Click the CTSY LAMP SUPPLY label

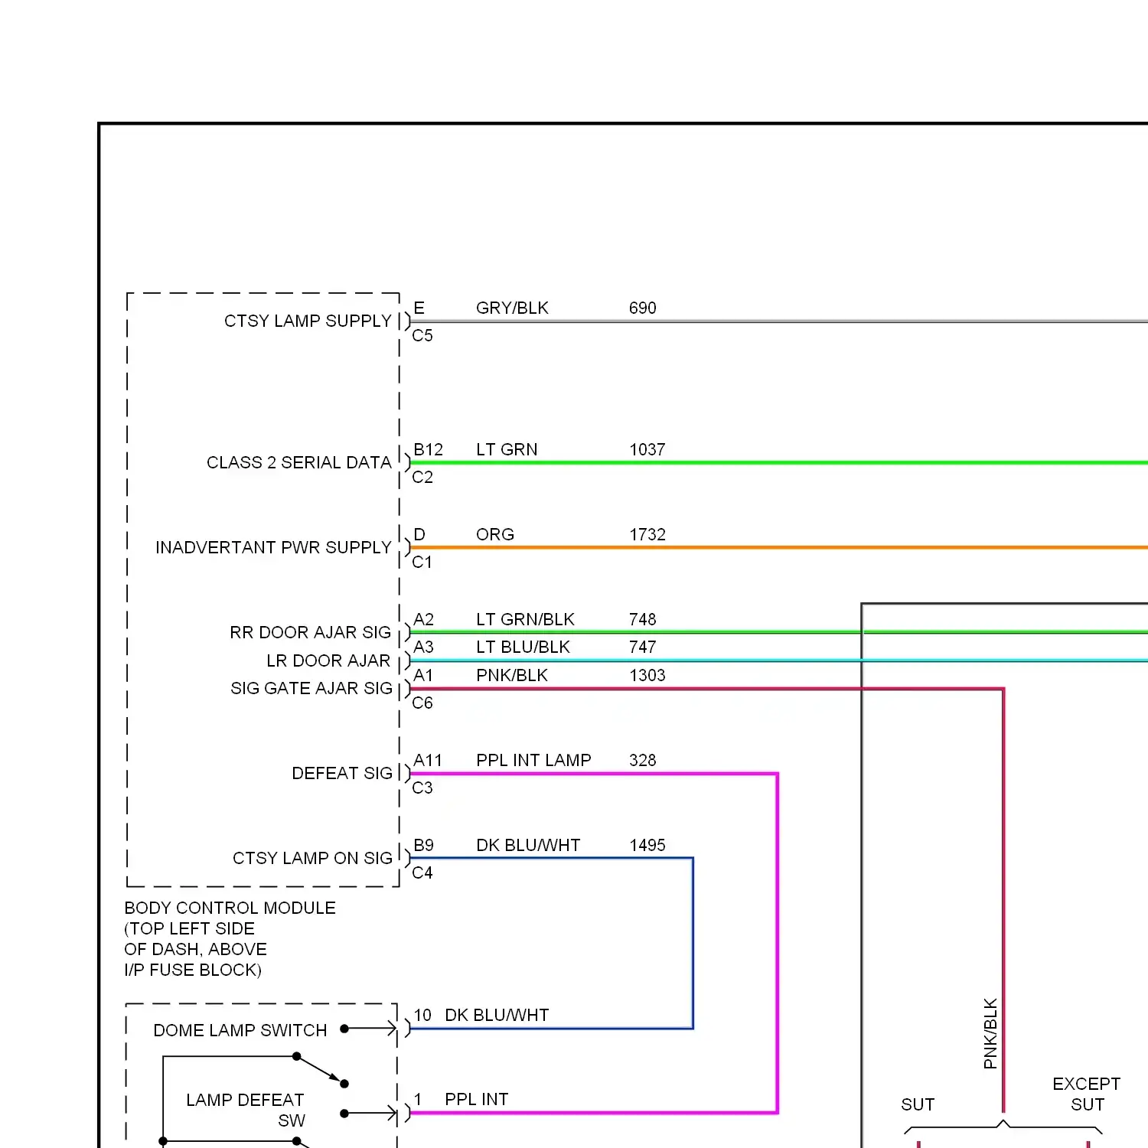[x=308, y=321]
